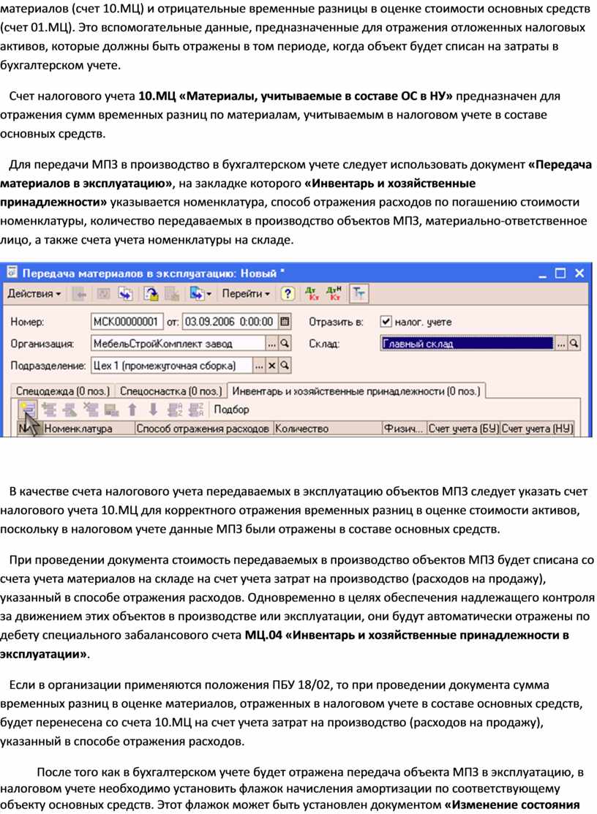Viewport: 597px width, 814px height.
Task: Click the Способ отражения расходов column header
Action: (x=203, y=429)
